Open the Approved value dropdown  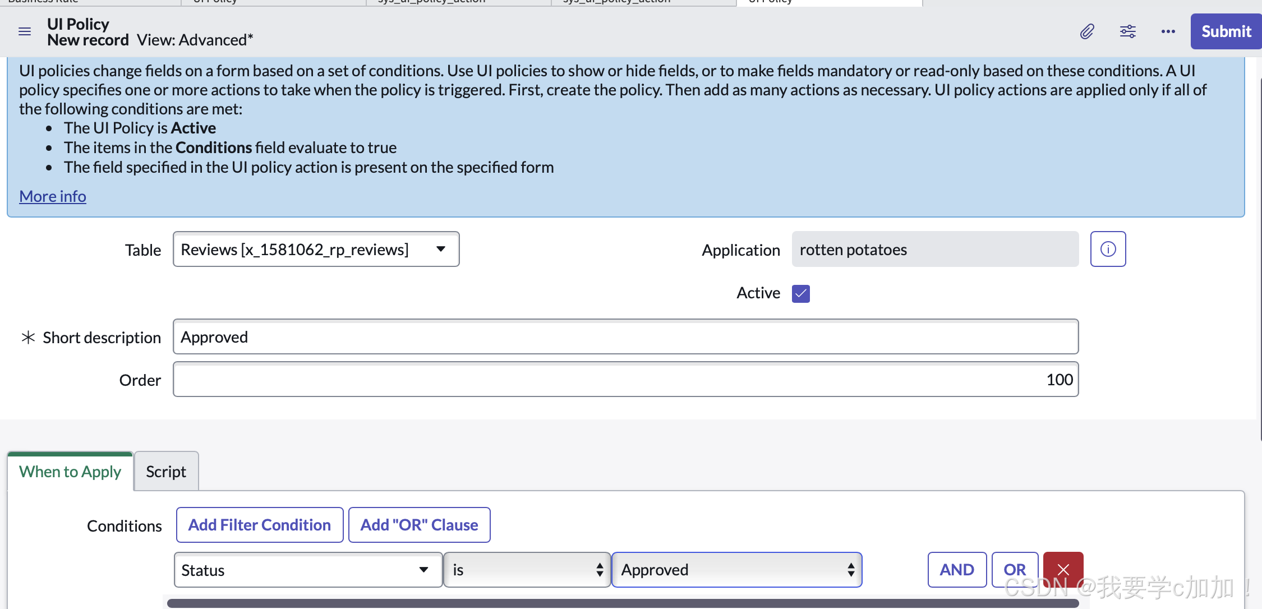[x=736, y=570]
